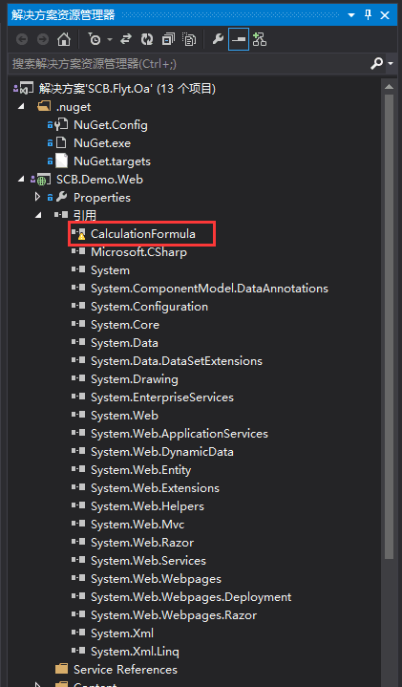
Task: Select System.Web.ApplicationServices reference
Action: tap(180, 434)
